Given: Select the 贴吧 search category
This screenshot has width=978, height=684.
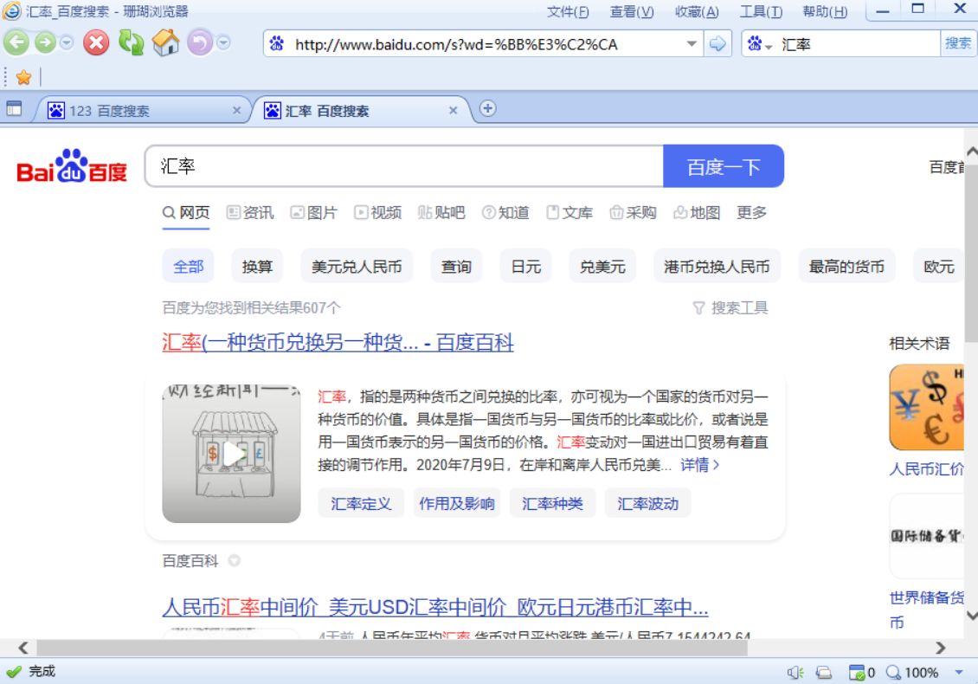Looking at the screenshot, I should click(x=441, y=213).
